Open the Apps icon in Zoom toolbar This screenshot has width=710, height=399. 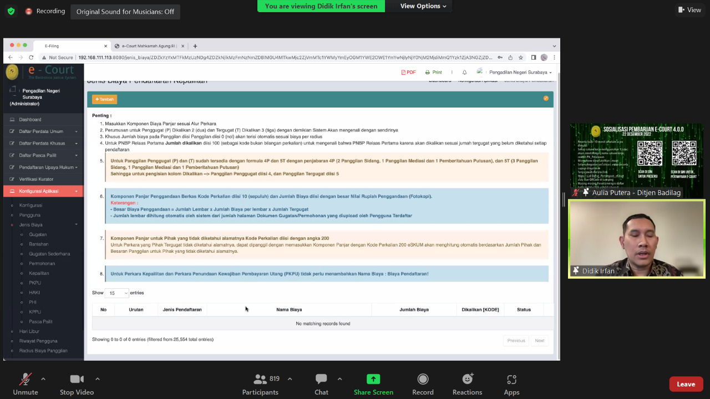tap(511, 380)
